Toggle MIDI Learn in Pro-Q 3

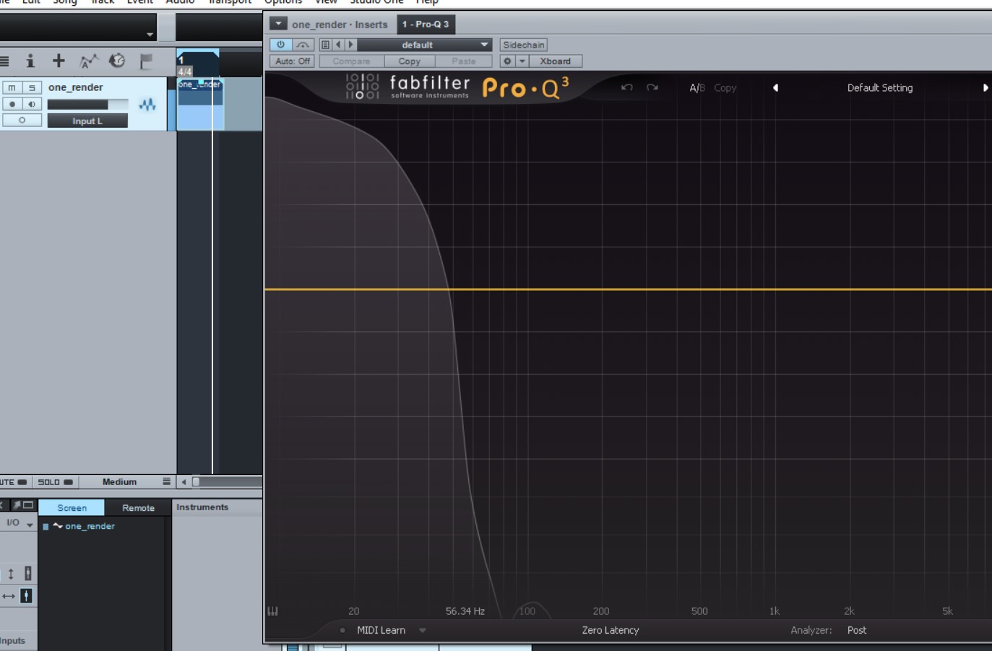point(381,630)
